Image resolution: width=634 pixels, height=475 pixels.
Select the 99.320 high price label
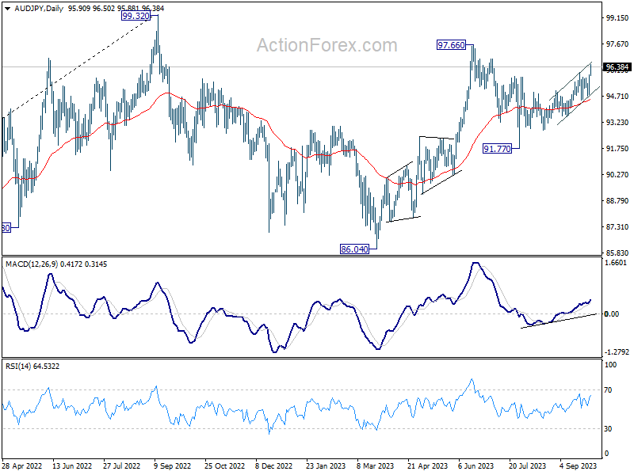[136, 16]
